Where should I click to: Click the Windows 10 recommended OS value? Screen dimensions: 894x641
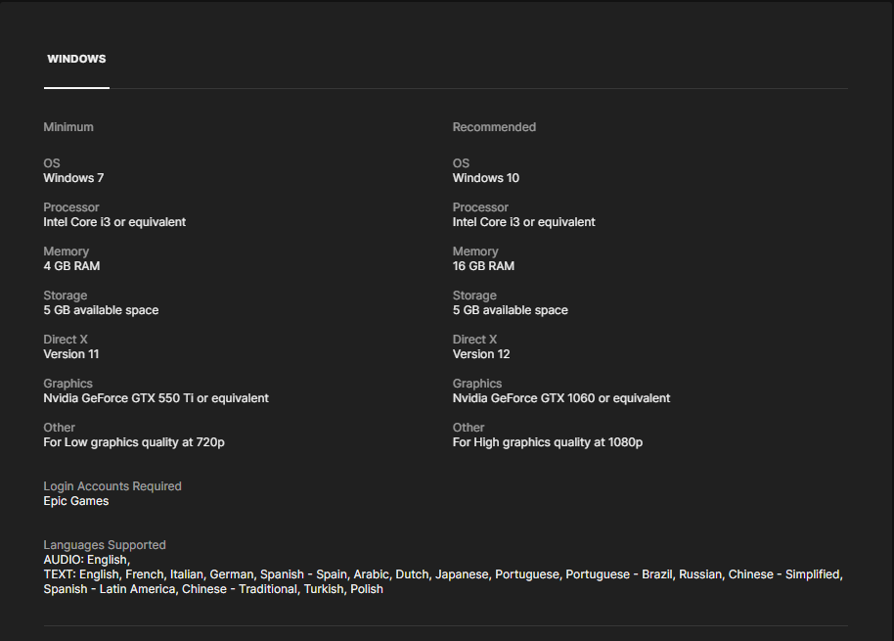coord(486,178)
